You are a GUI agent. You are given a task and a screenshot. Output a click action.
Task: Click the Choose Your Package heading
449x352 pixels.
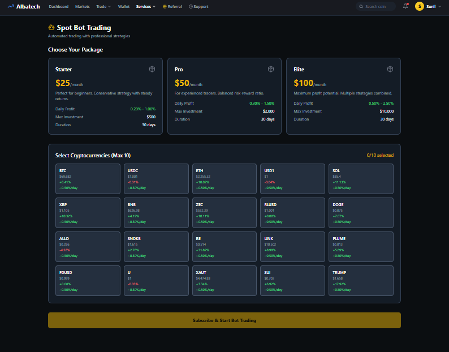click(x=75, y=50)
